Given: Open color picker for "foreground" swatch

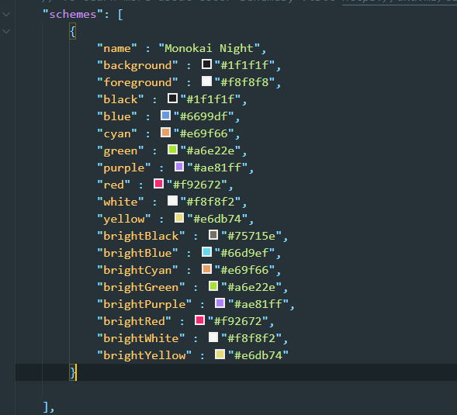Looking at the screenshot, I should 206,81.
